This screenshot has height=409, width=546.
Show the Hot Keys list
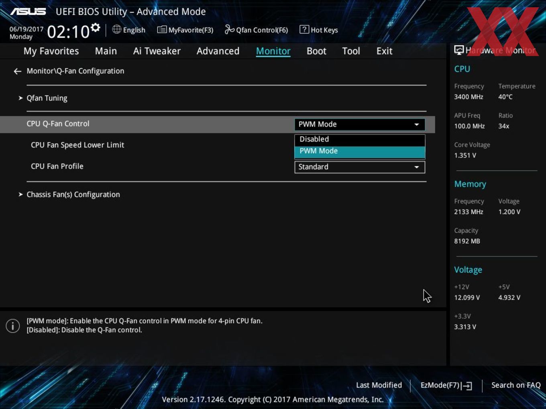click(x=324, y=30)
